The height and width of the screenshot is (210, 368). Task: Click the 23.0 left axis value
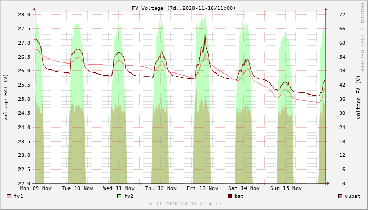pyautogui.click(x=24, y=155)
